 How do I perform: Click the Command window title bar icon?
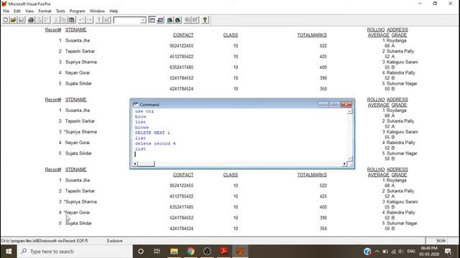pyautogui.click(x=135, y=105)
